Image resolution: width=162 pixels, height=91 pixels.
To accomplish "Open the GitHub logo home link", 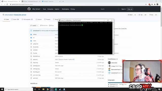I will click(x=29, y=9).
